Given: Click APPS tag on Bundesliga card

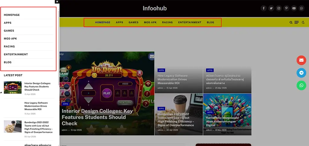Looking at the screenshot, I should tap(161, 109).
